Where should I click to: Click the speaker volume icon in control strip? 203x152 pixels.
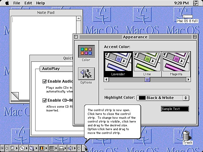(71, 148)
